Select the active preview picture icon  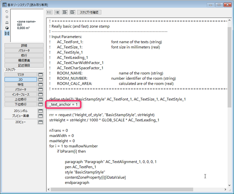pyautogui.click(x=7, y=34)
